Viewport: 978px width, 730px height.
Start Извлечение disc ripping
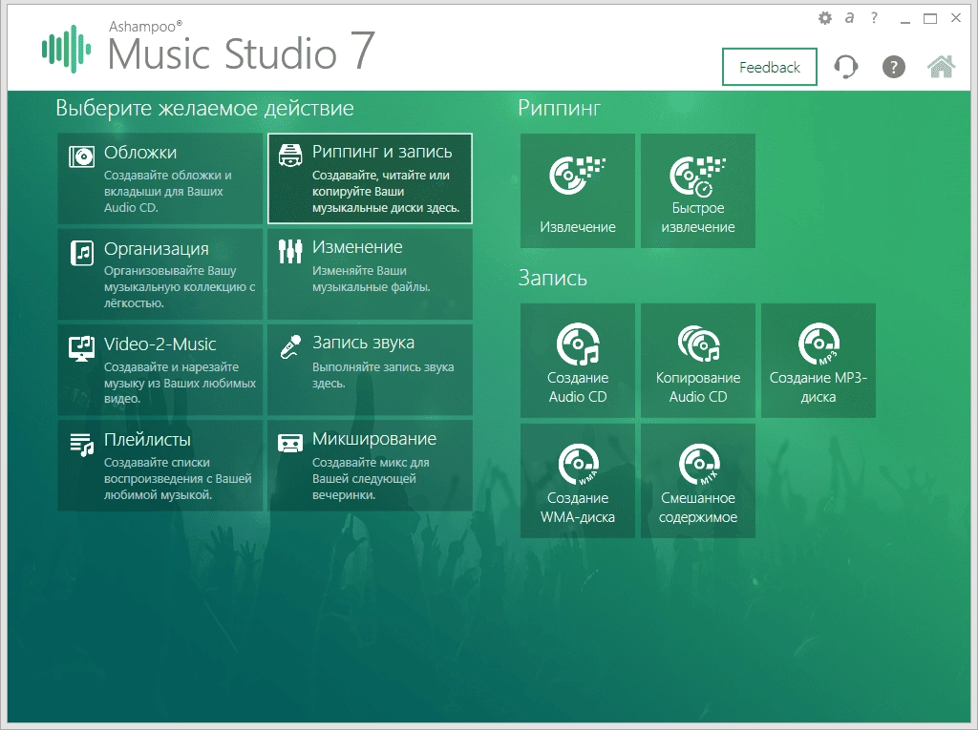(x=578, y=191)
